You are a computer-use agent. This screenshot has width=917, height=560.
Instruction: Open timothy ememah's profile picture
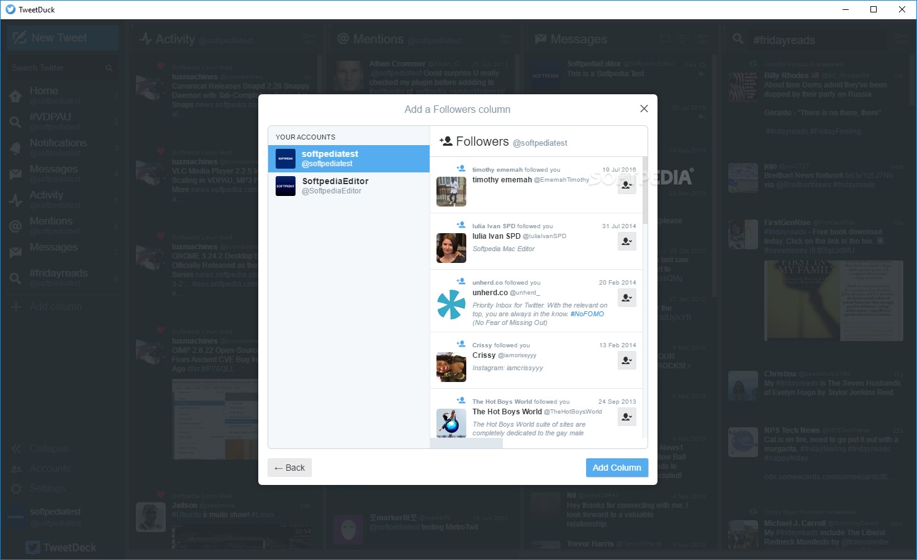451,192
